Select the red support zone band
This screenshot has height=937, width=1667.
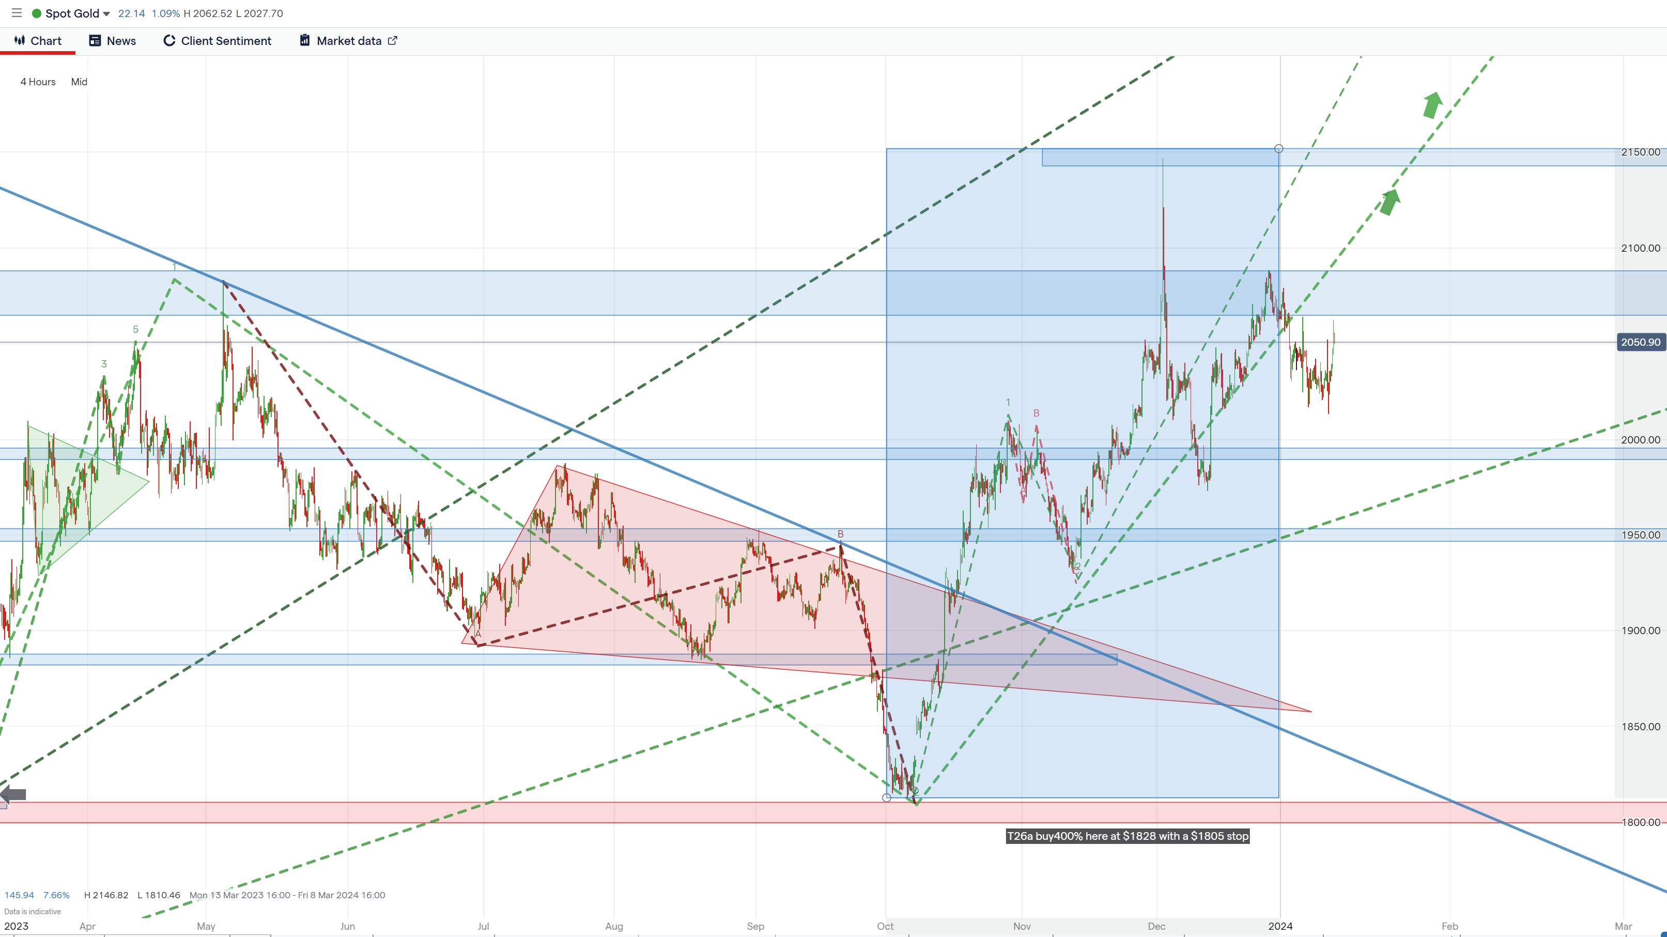(x=582, y=813)
